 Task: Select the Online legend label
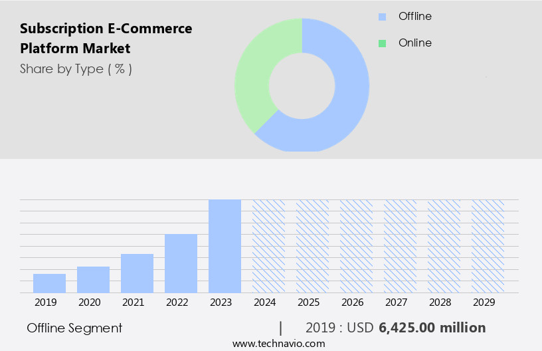pyautogui.click(x=415, y=43)
